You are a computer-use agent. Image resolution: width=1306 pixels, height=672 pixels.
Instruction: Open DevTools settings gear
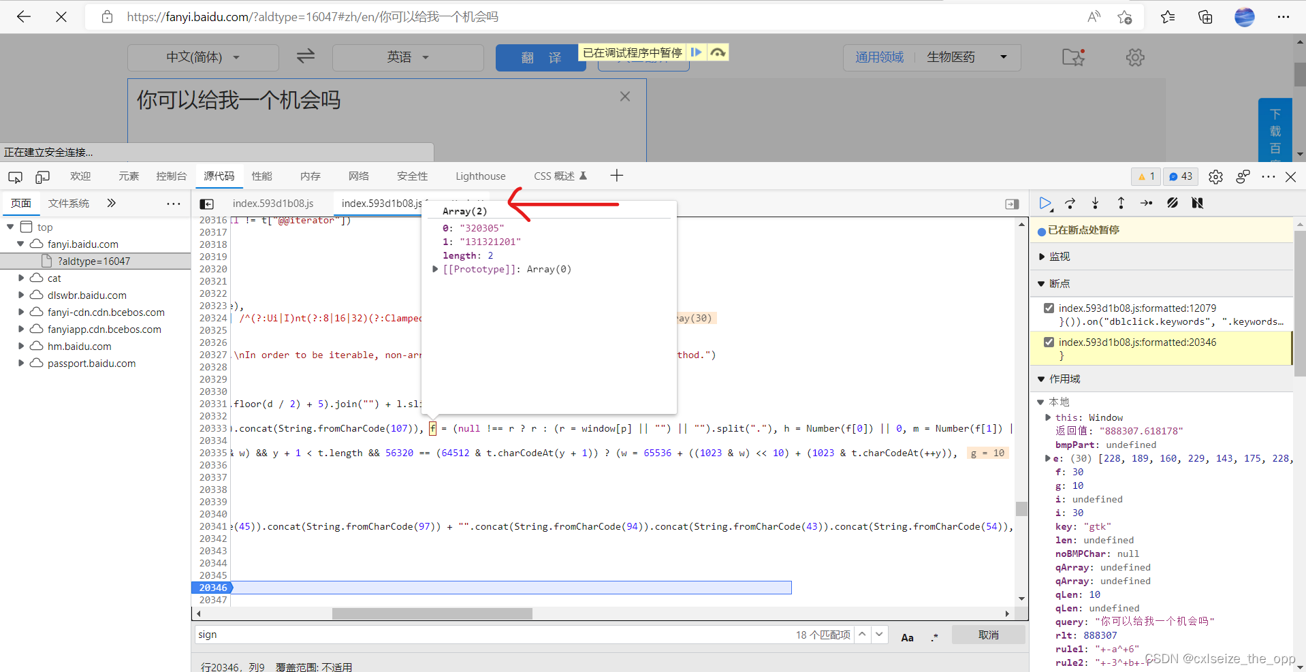click(x=1215, y=176)
